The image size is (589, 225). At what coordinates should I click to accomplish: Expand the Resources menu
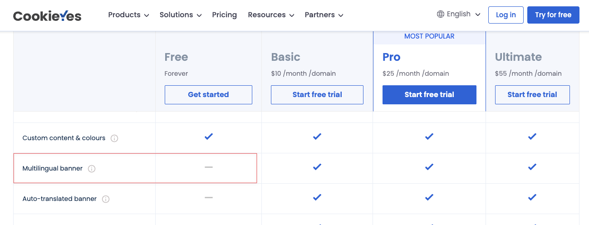click(x=271, y=15)
